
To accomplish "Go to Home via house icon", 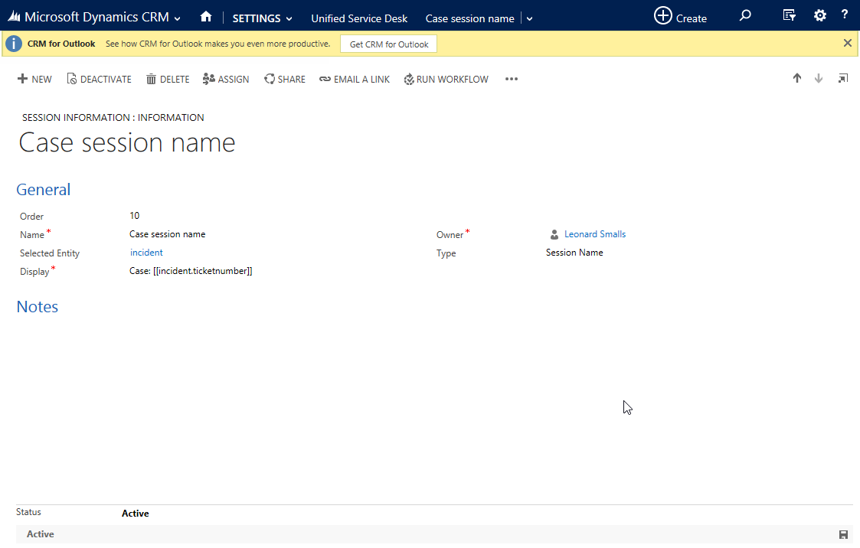I will click(206, 17).
